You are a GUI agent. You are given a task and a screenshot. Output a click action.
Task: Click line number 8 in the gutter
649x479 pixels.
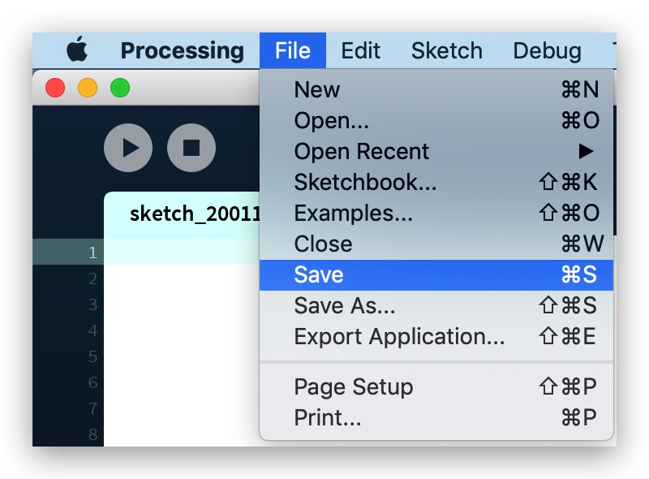[x=92, y=434]
